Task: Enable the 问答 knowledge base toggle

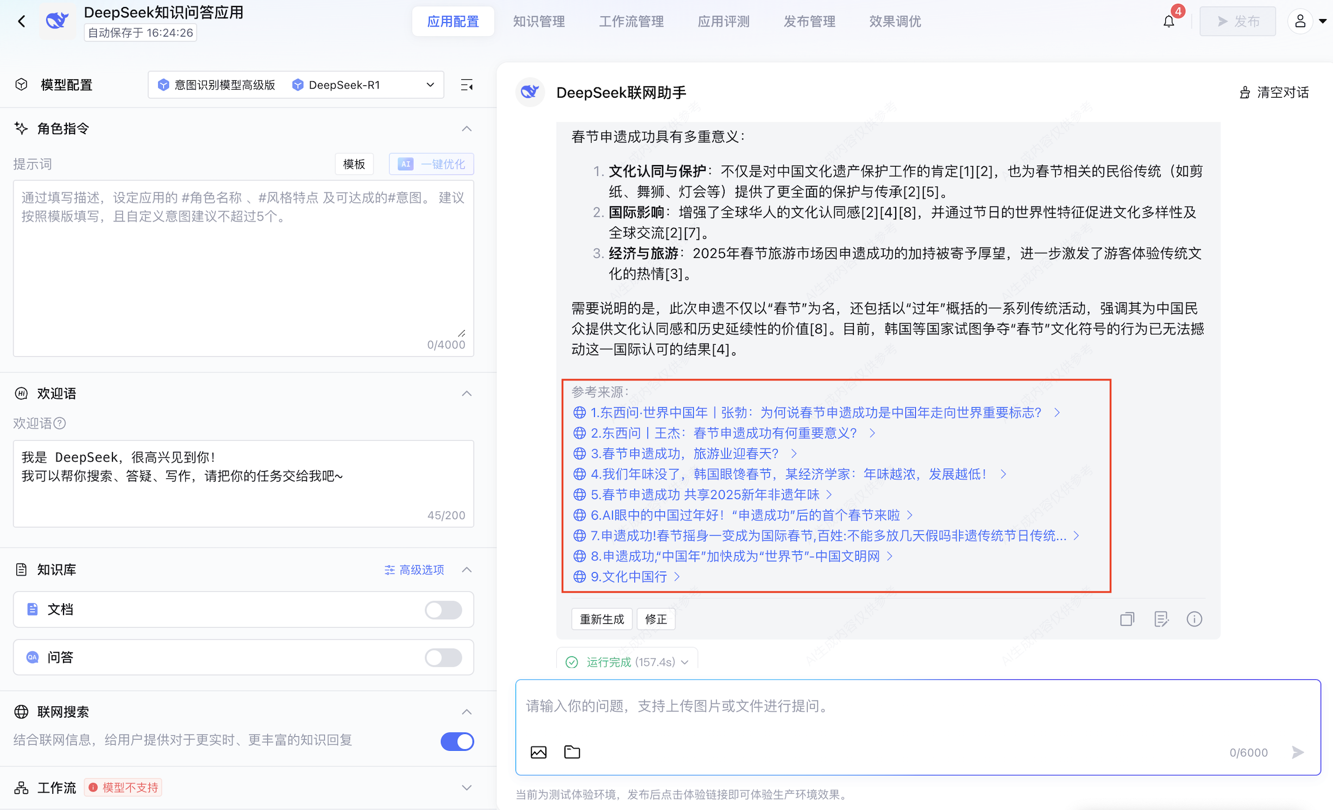Action: pos(443,657)
